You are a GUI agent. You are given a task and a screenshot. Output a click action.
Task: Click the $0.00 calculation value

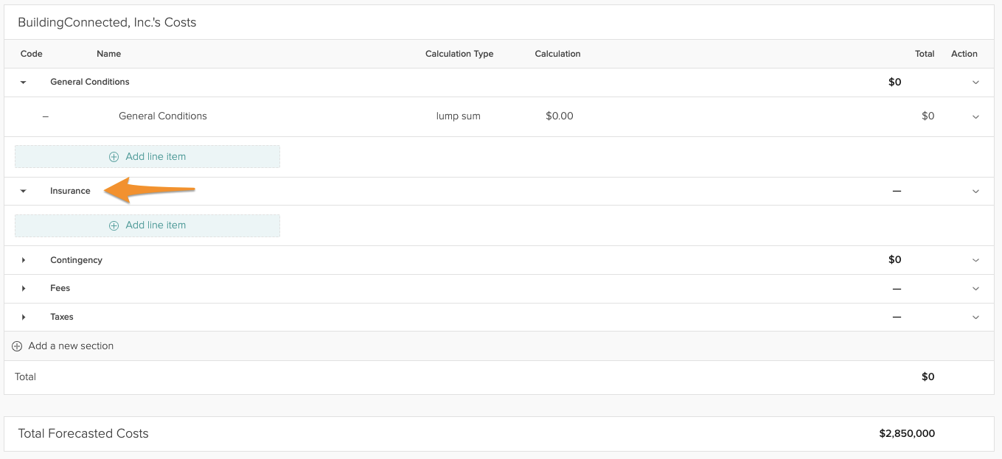click(x=559, y=116)
